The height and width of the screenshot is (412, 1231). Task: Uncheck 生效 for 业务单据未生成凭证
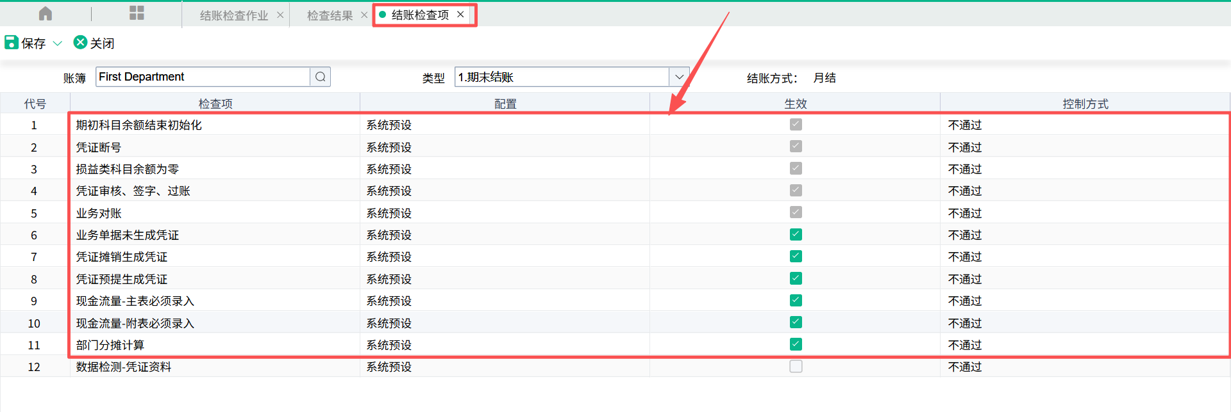click(x=796, y=235)
